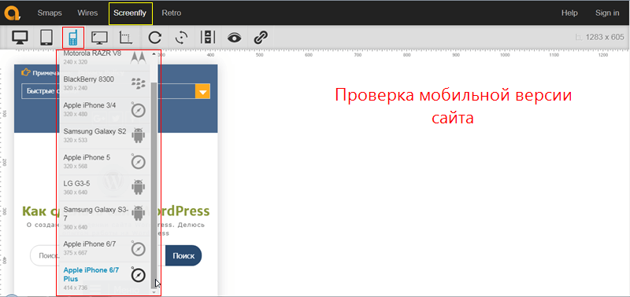Click the device list scroll-down arrow
Viewport: 630px width, 297px height.
[x=154, y=292]
